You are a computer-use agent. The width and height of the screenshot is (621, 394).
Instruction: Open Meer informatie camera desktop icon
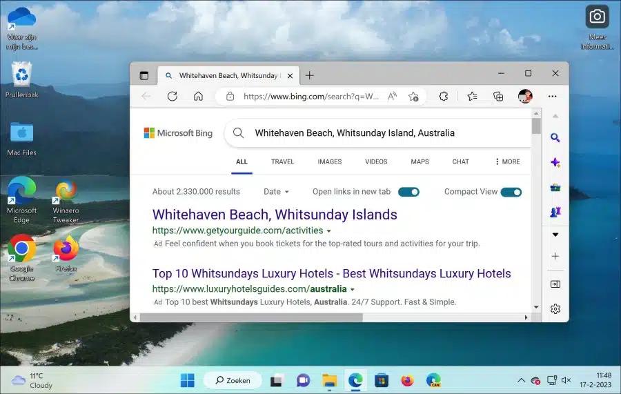(598, 28)
